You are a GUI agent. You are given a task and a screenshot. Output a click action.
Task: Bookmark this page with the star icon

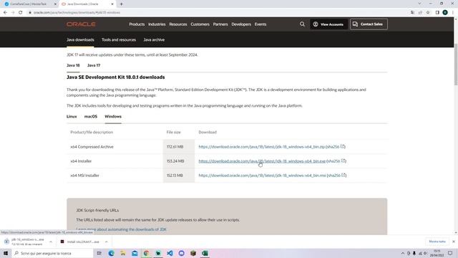coord(428,13)
